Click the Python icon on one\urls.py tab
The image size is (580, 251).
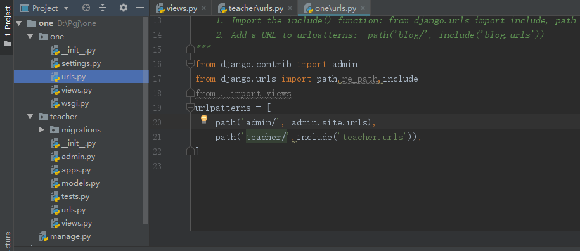point(308,8)
